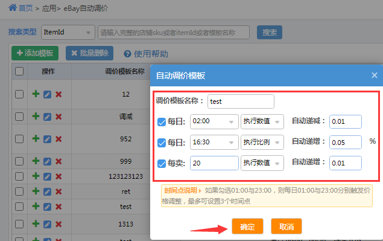The height and width of the screenshot is (241, 383).
Task: Open the 执行比例 dropdown
Action: [262, 142]
